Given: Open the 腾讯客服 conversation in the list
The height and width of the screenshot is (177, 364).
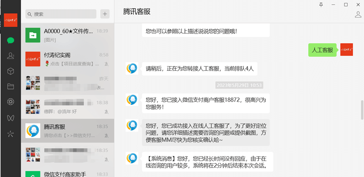Looking at the screenshot, I should 67,131.
